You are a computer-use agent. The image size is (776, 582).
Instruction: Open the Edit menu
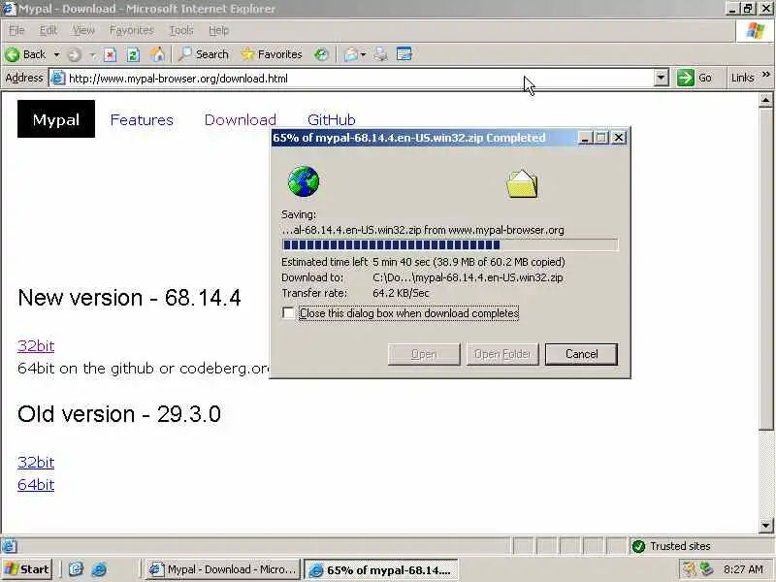click(x=48, y=31)
